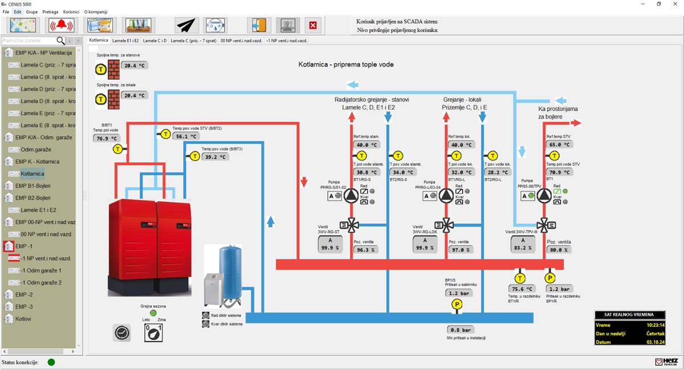Open the Grupe menu

click(x=32, y=11)
